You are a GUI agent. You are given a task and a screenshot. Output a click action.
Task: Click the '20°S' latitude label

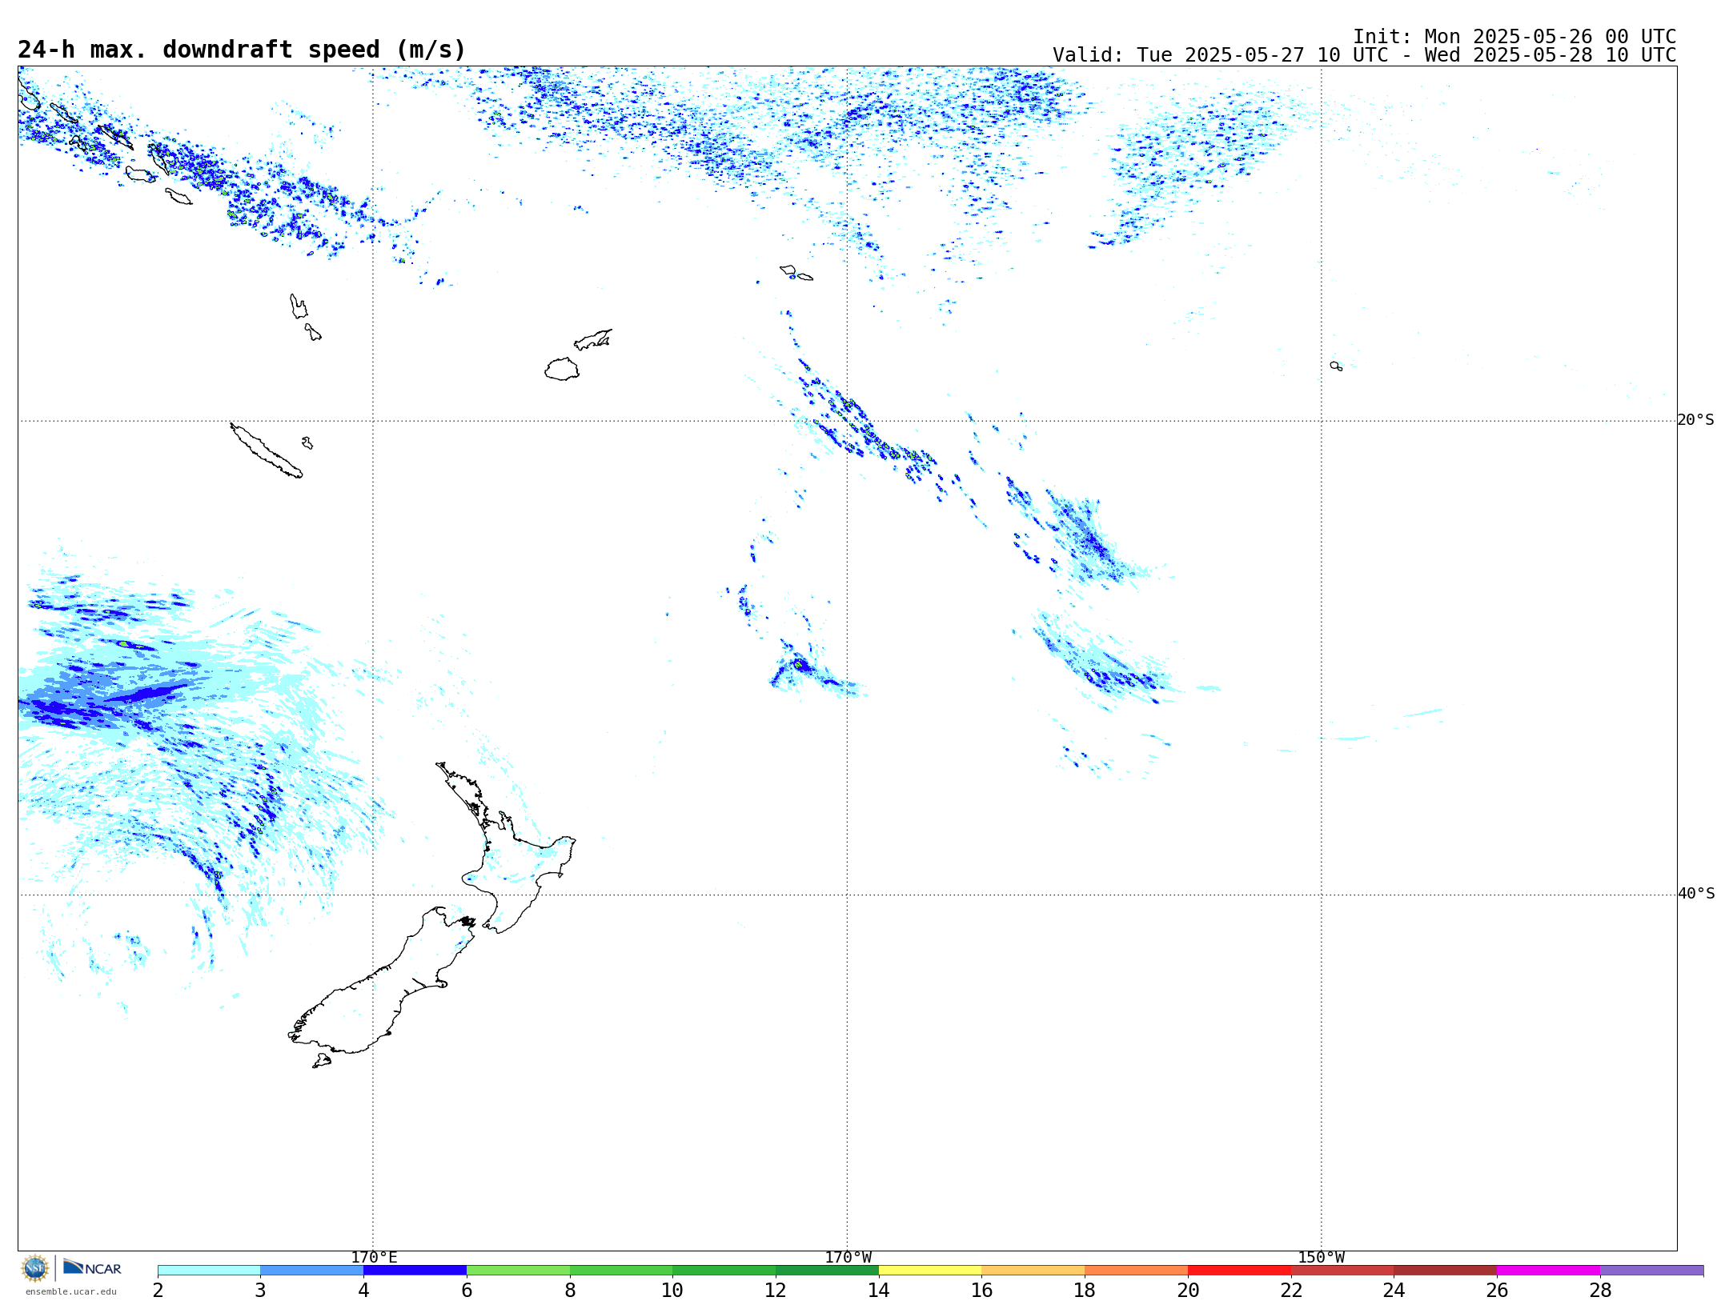1695,420
